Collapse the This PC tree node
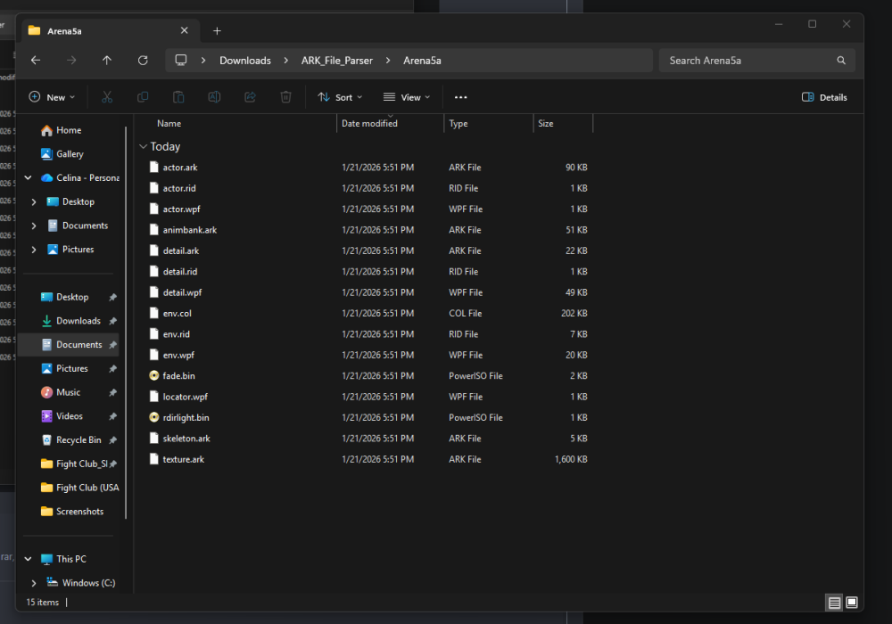Image resolution: width=892 pixels, height=624 pixels. coord(28,559)
